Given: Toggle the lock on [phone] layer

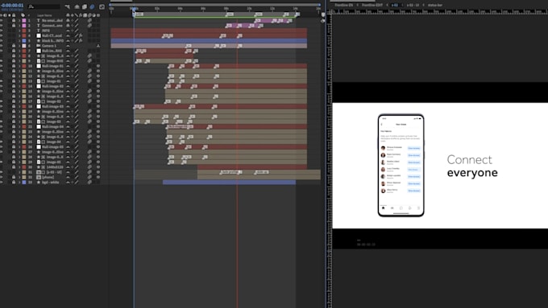Looking at the screenshot, I should tap(14, 177).
